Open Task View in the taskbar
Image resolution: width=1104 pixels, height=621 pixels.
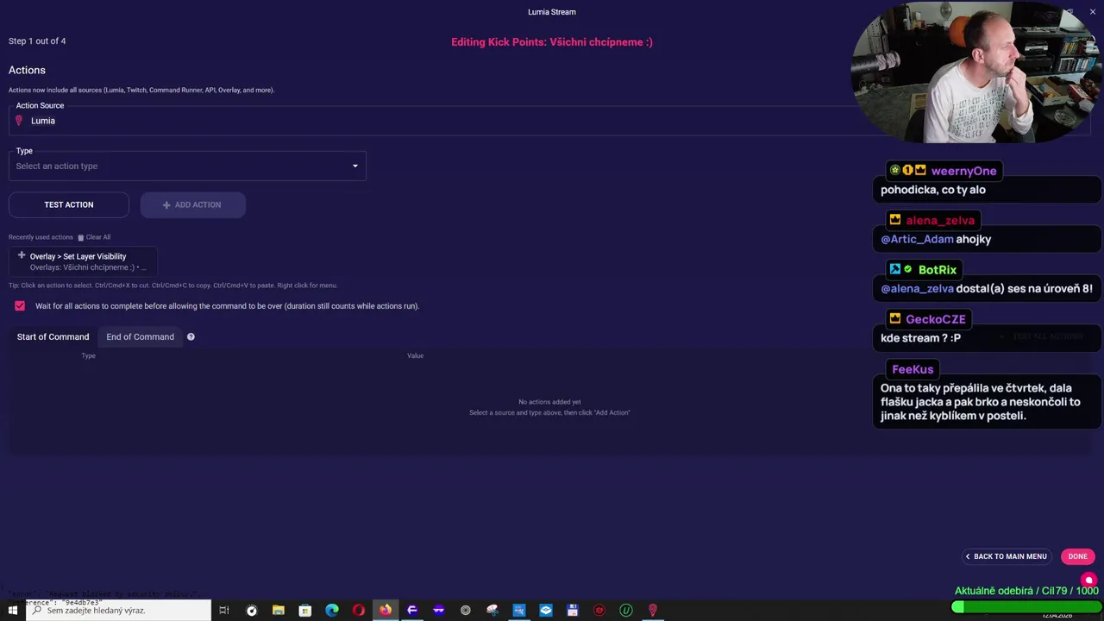224,610
